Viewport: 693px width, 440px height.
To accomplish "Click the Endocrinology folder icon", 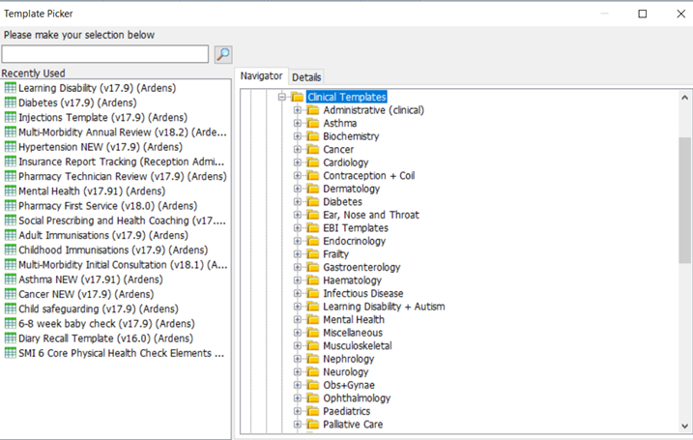I will pos(313,241).
